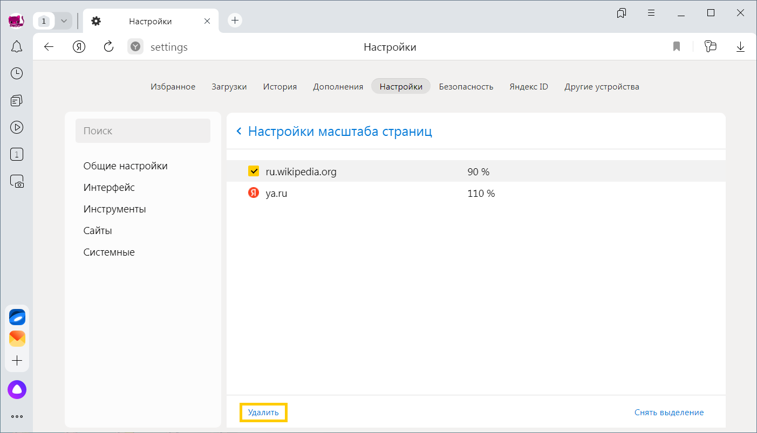
Task: Open the Сайты settings section
Action: [x=98, y=230]
